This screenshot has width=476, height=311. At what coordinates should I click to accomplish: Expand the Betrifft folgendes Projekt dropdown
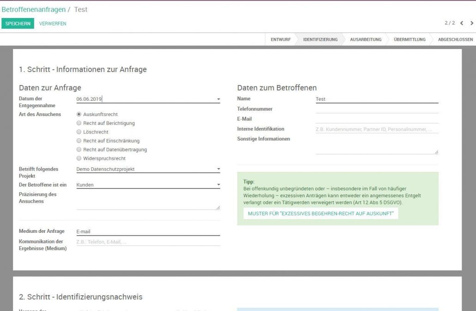(218, 169)
